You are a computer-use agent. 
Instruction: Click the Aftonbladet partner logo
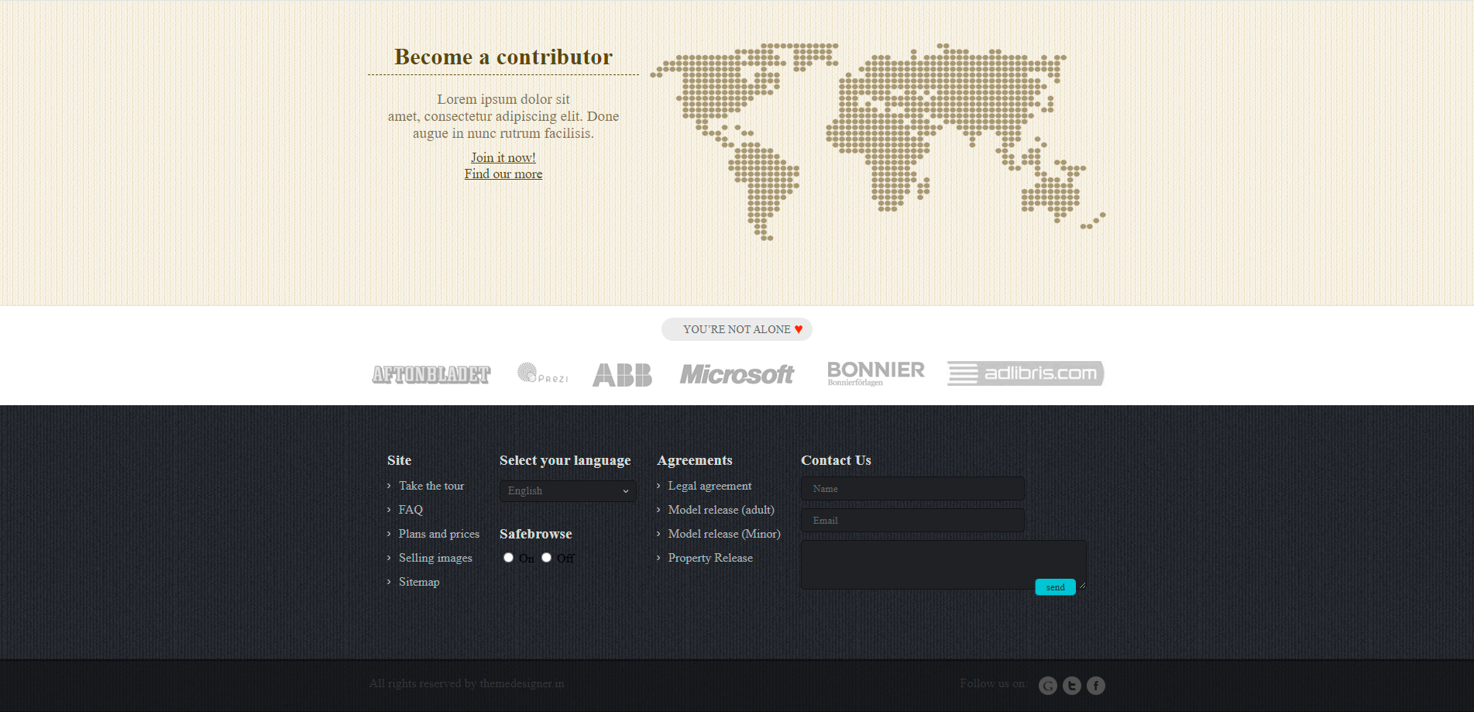tap(431, 374)
